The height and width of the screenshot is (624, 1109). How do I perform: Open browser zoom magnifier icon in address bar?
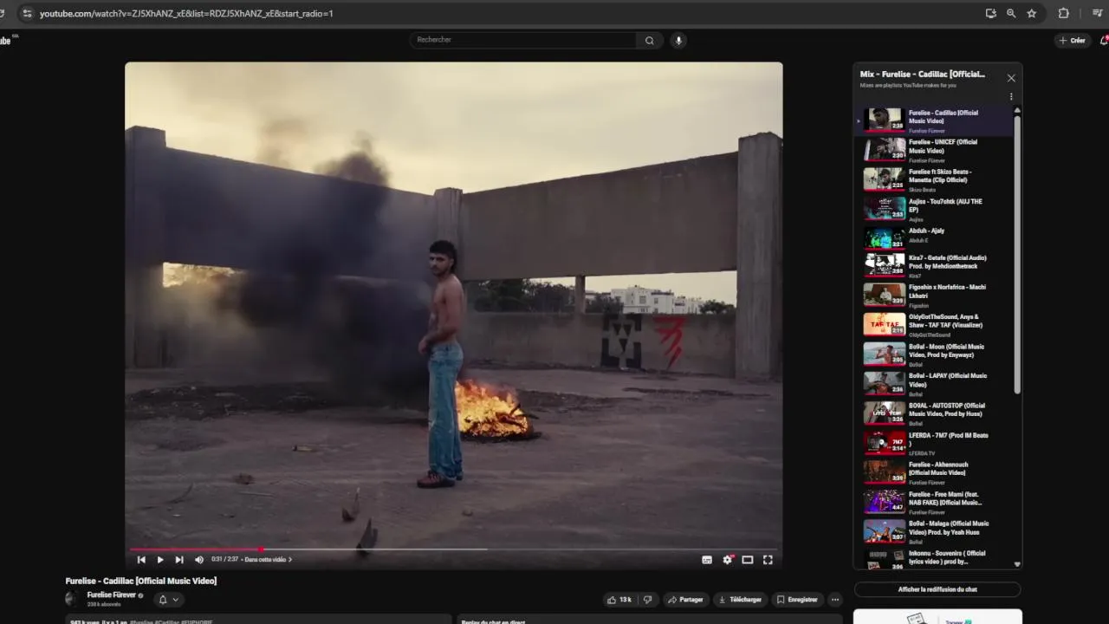1011,14
